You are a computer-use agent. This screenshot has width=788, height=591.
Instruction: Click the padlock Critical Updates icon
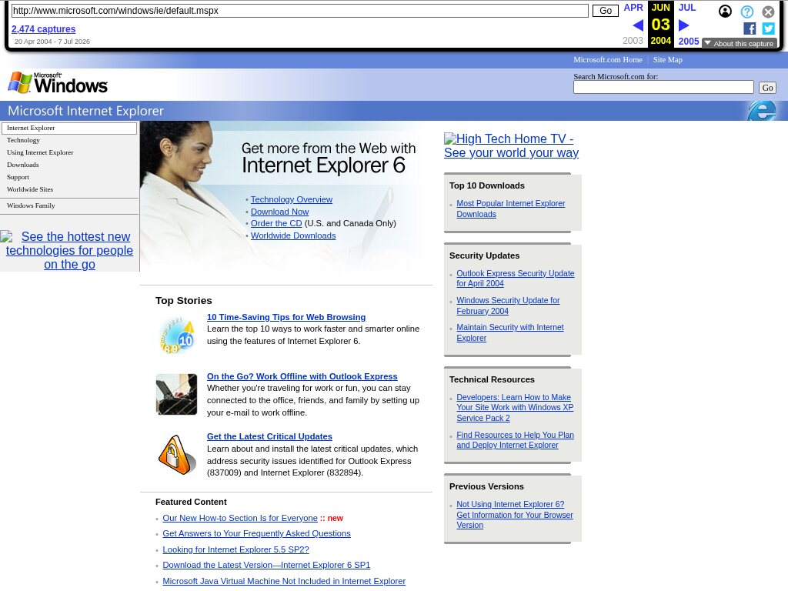[177, 455]
